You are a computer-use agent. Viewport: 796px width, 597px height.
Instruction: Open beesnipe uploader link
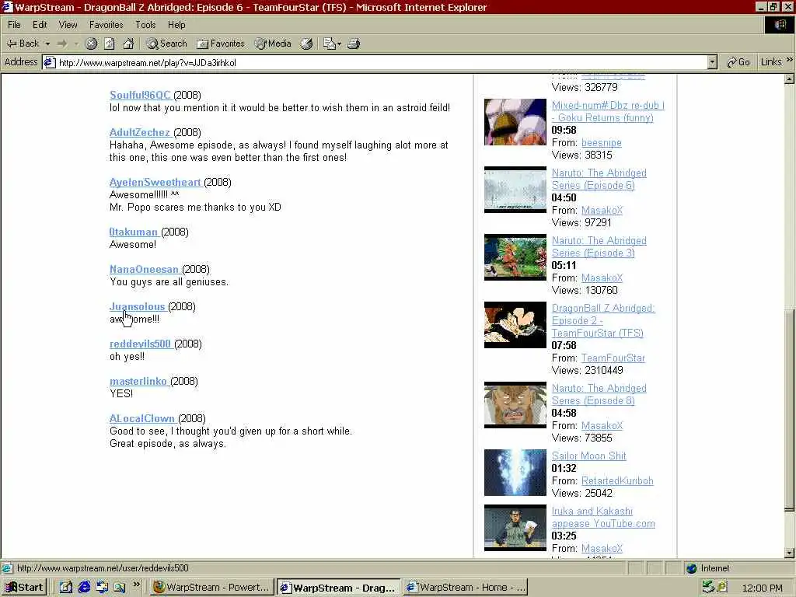coord(601,143)
